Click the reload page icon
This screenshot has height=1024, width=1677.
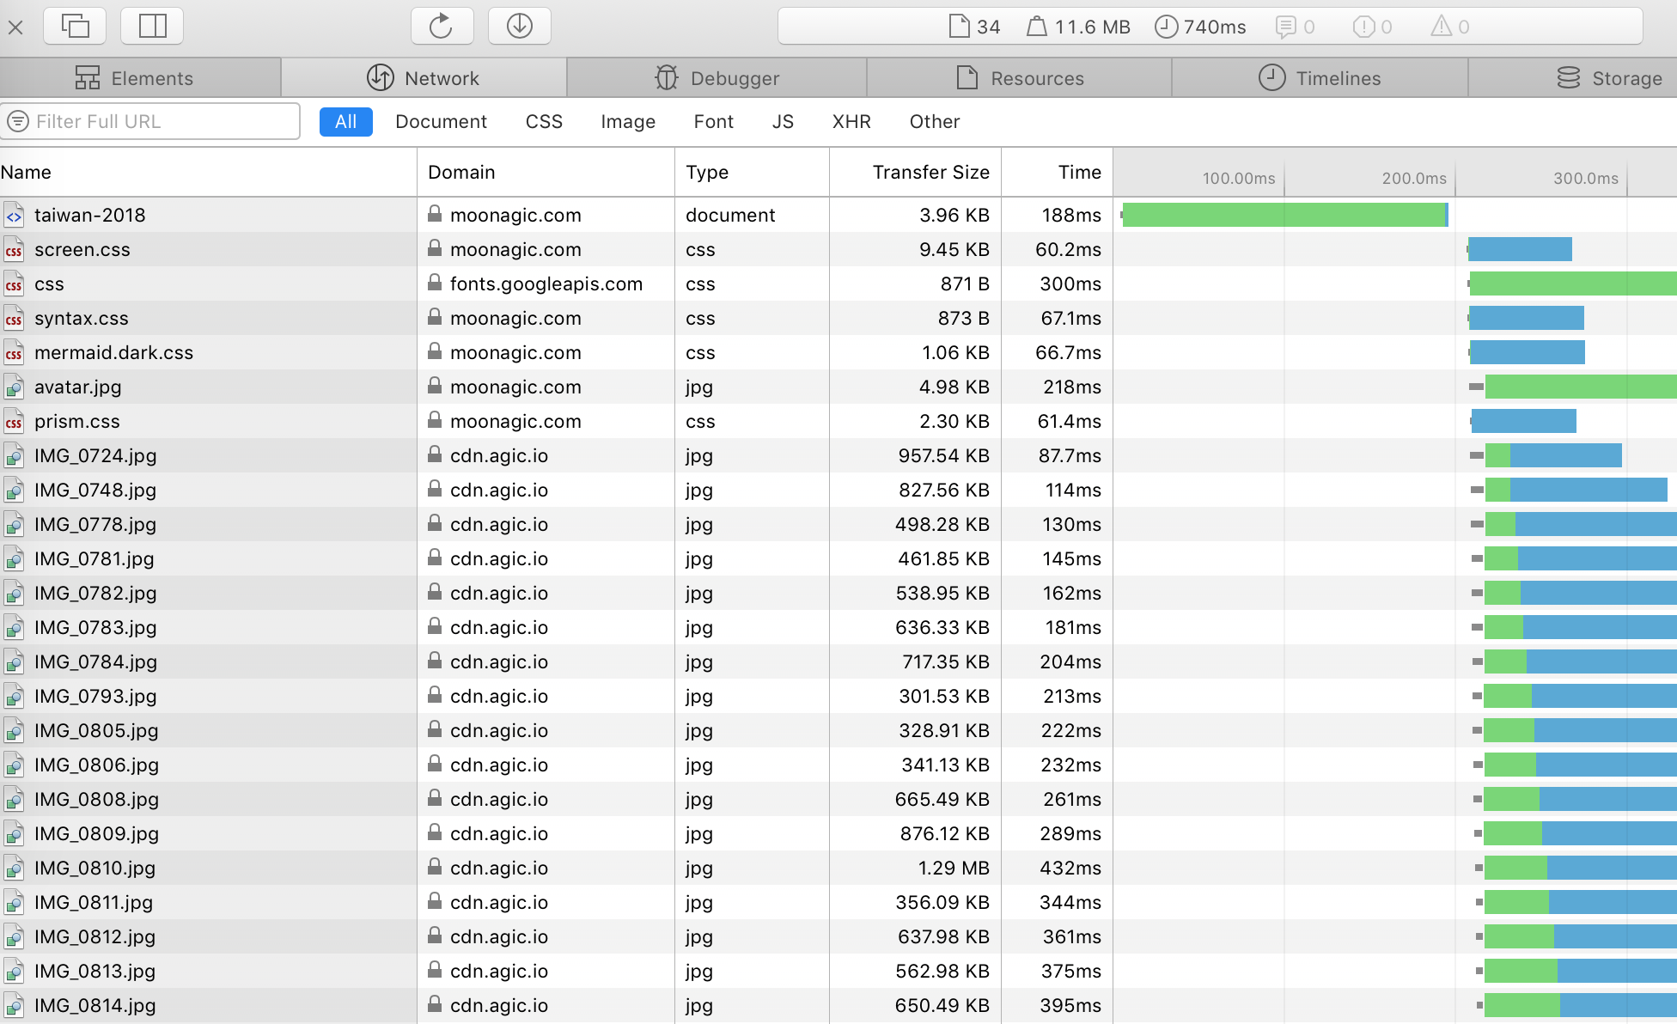pyautogui.click(x=442, y=26)
